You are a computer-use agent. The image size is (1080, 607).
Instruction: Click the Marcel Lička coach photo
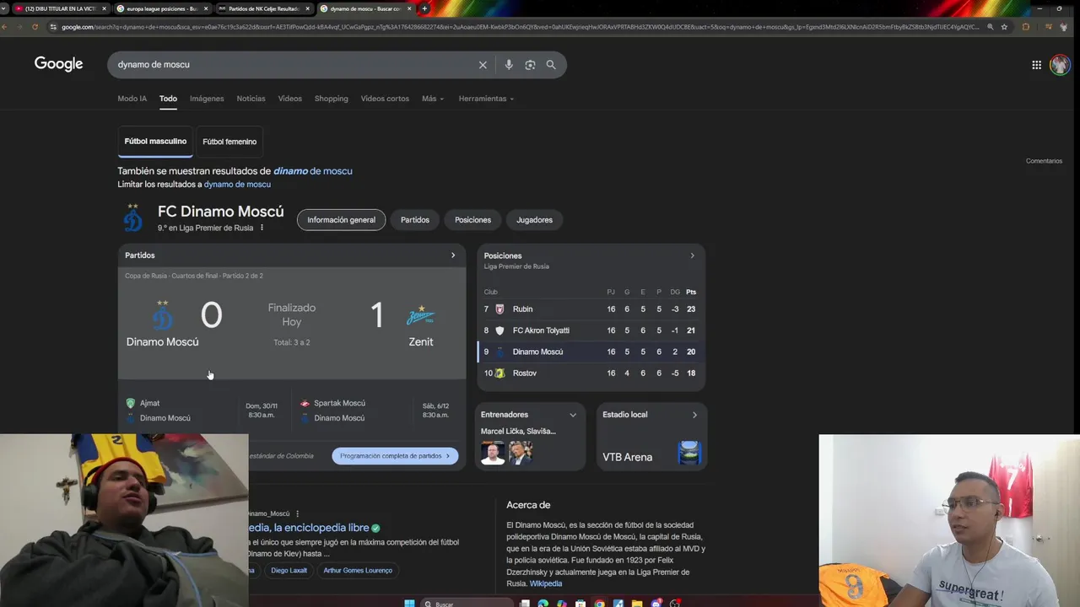click(493, 453)
